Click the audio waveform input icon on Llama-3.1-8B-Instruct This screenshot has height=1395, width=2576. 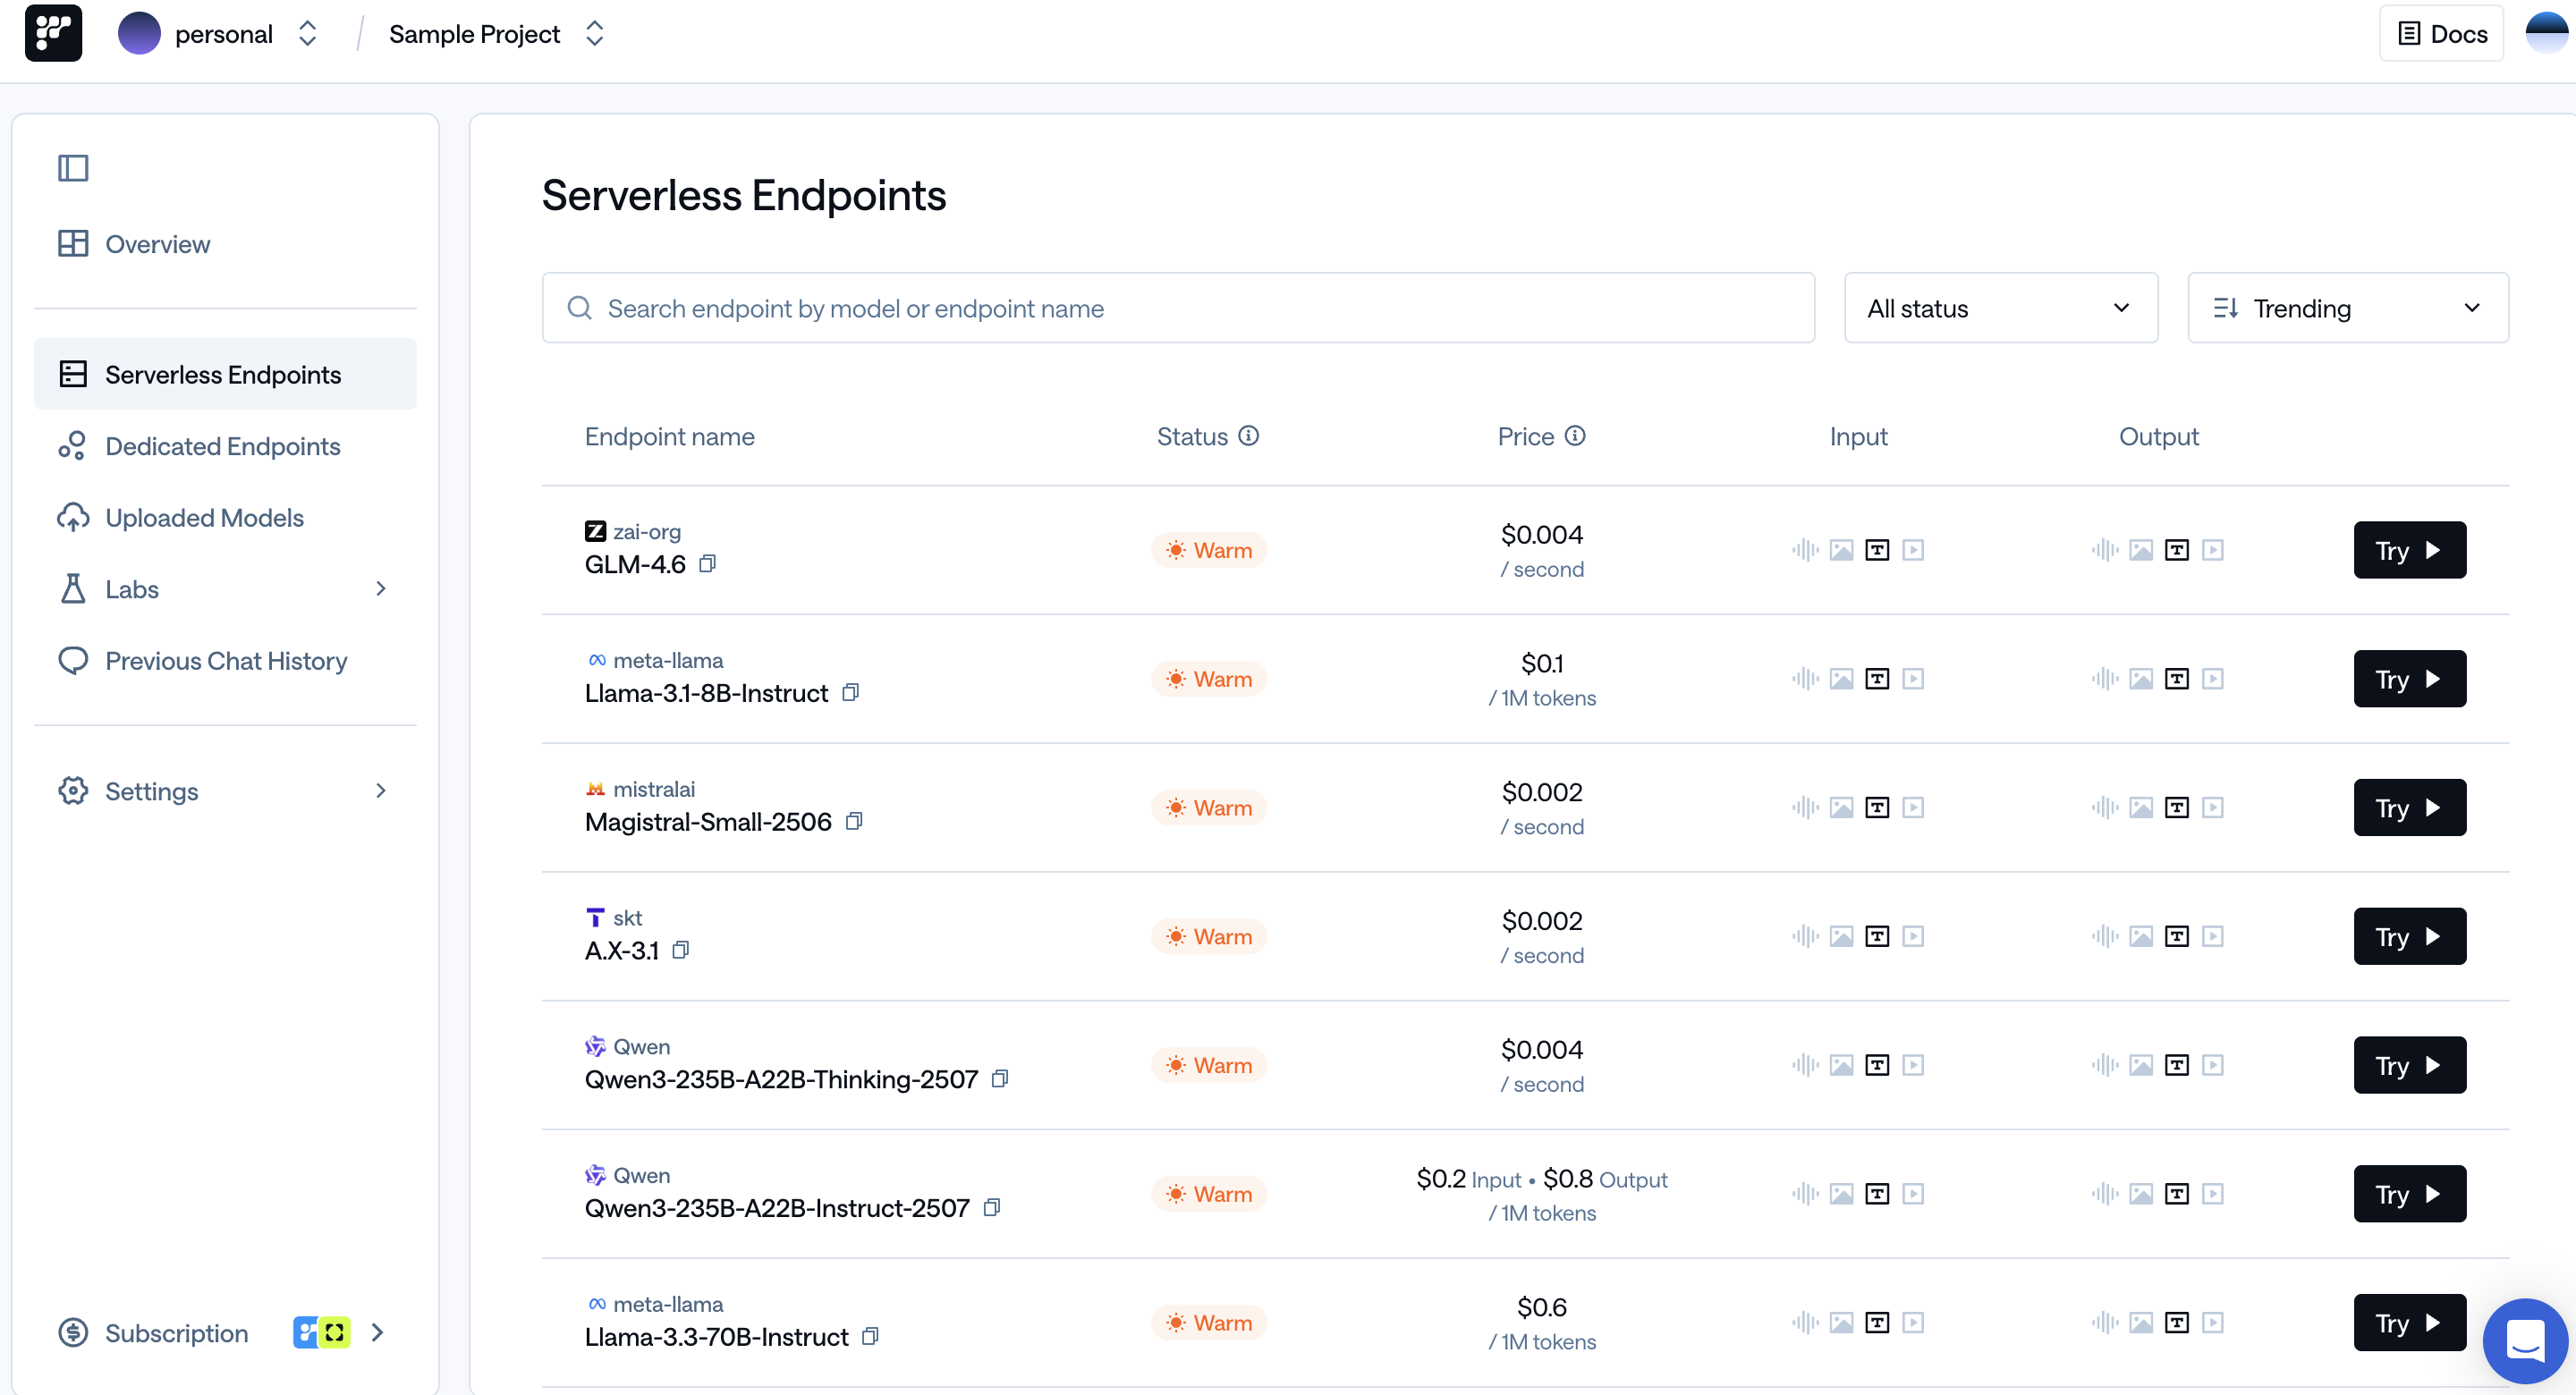pos(1805,678)
